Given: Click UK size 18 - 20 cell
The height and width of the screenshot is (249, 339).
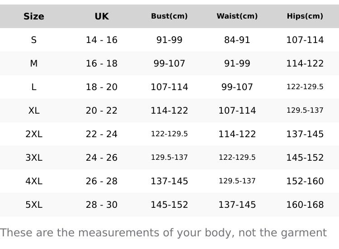Looking at the screenshot, I should coord(102,87).
